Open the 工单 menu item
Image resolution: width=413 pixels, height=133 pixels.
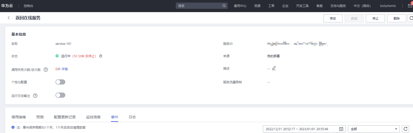[x=271, y=6]
